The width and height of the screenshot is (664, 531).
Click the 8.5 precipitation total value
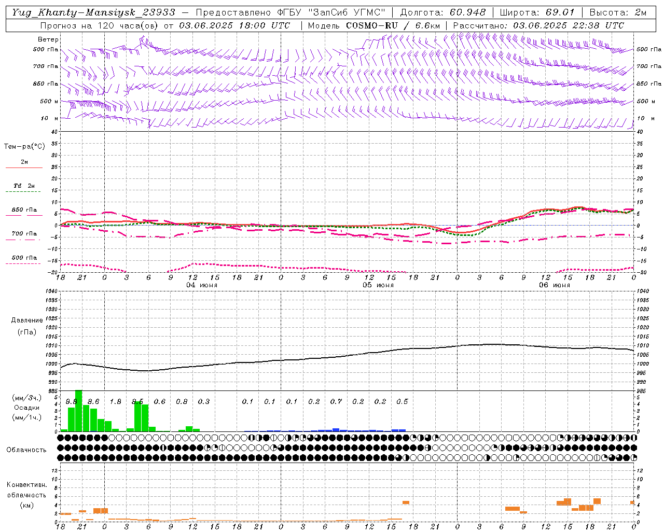click(137, 402)
